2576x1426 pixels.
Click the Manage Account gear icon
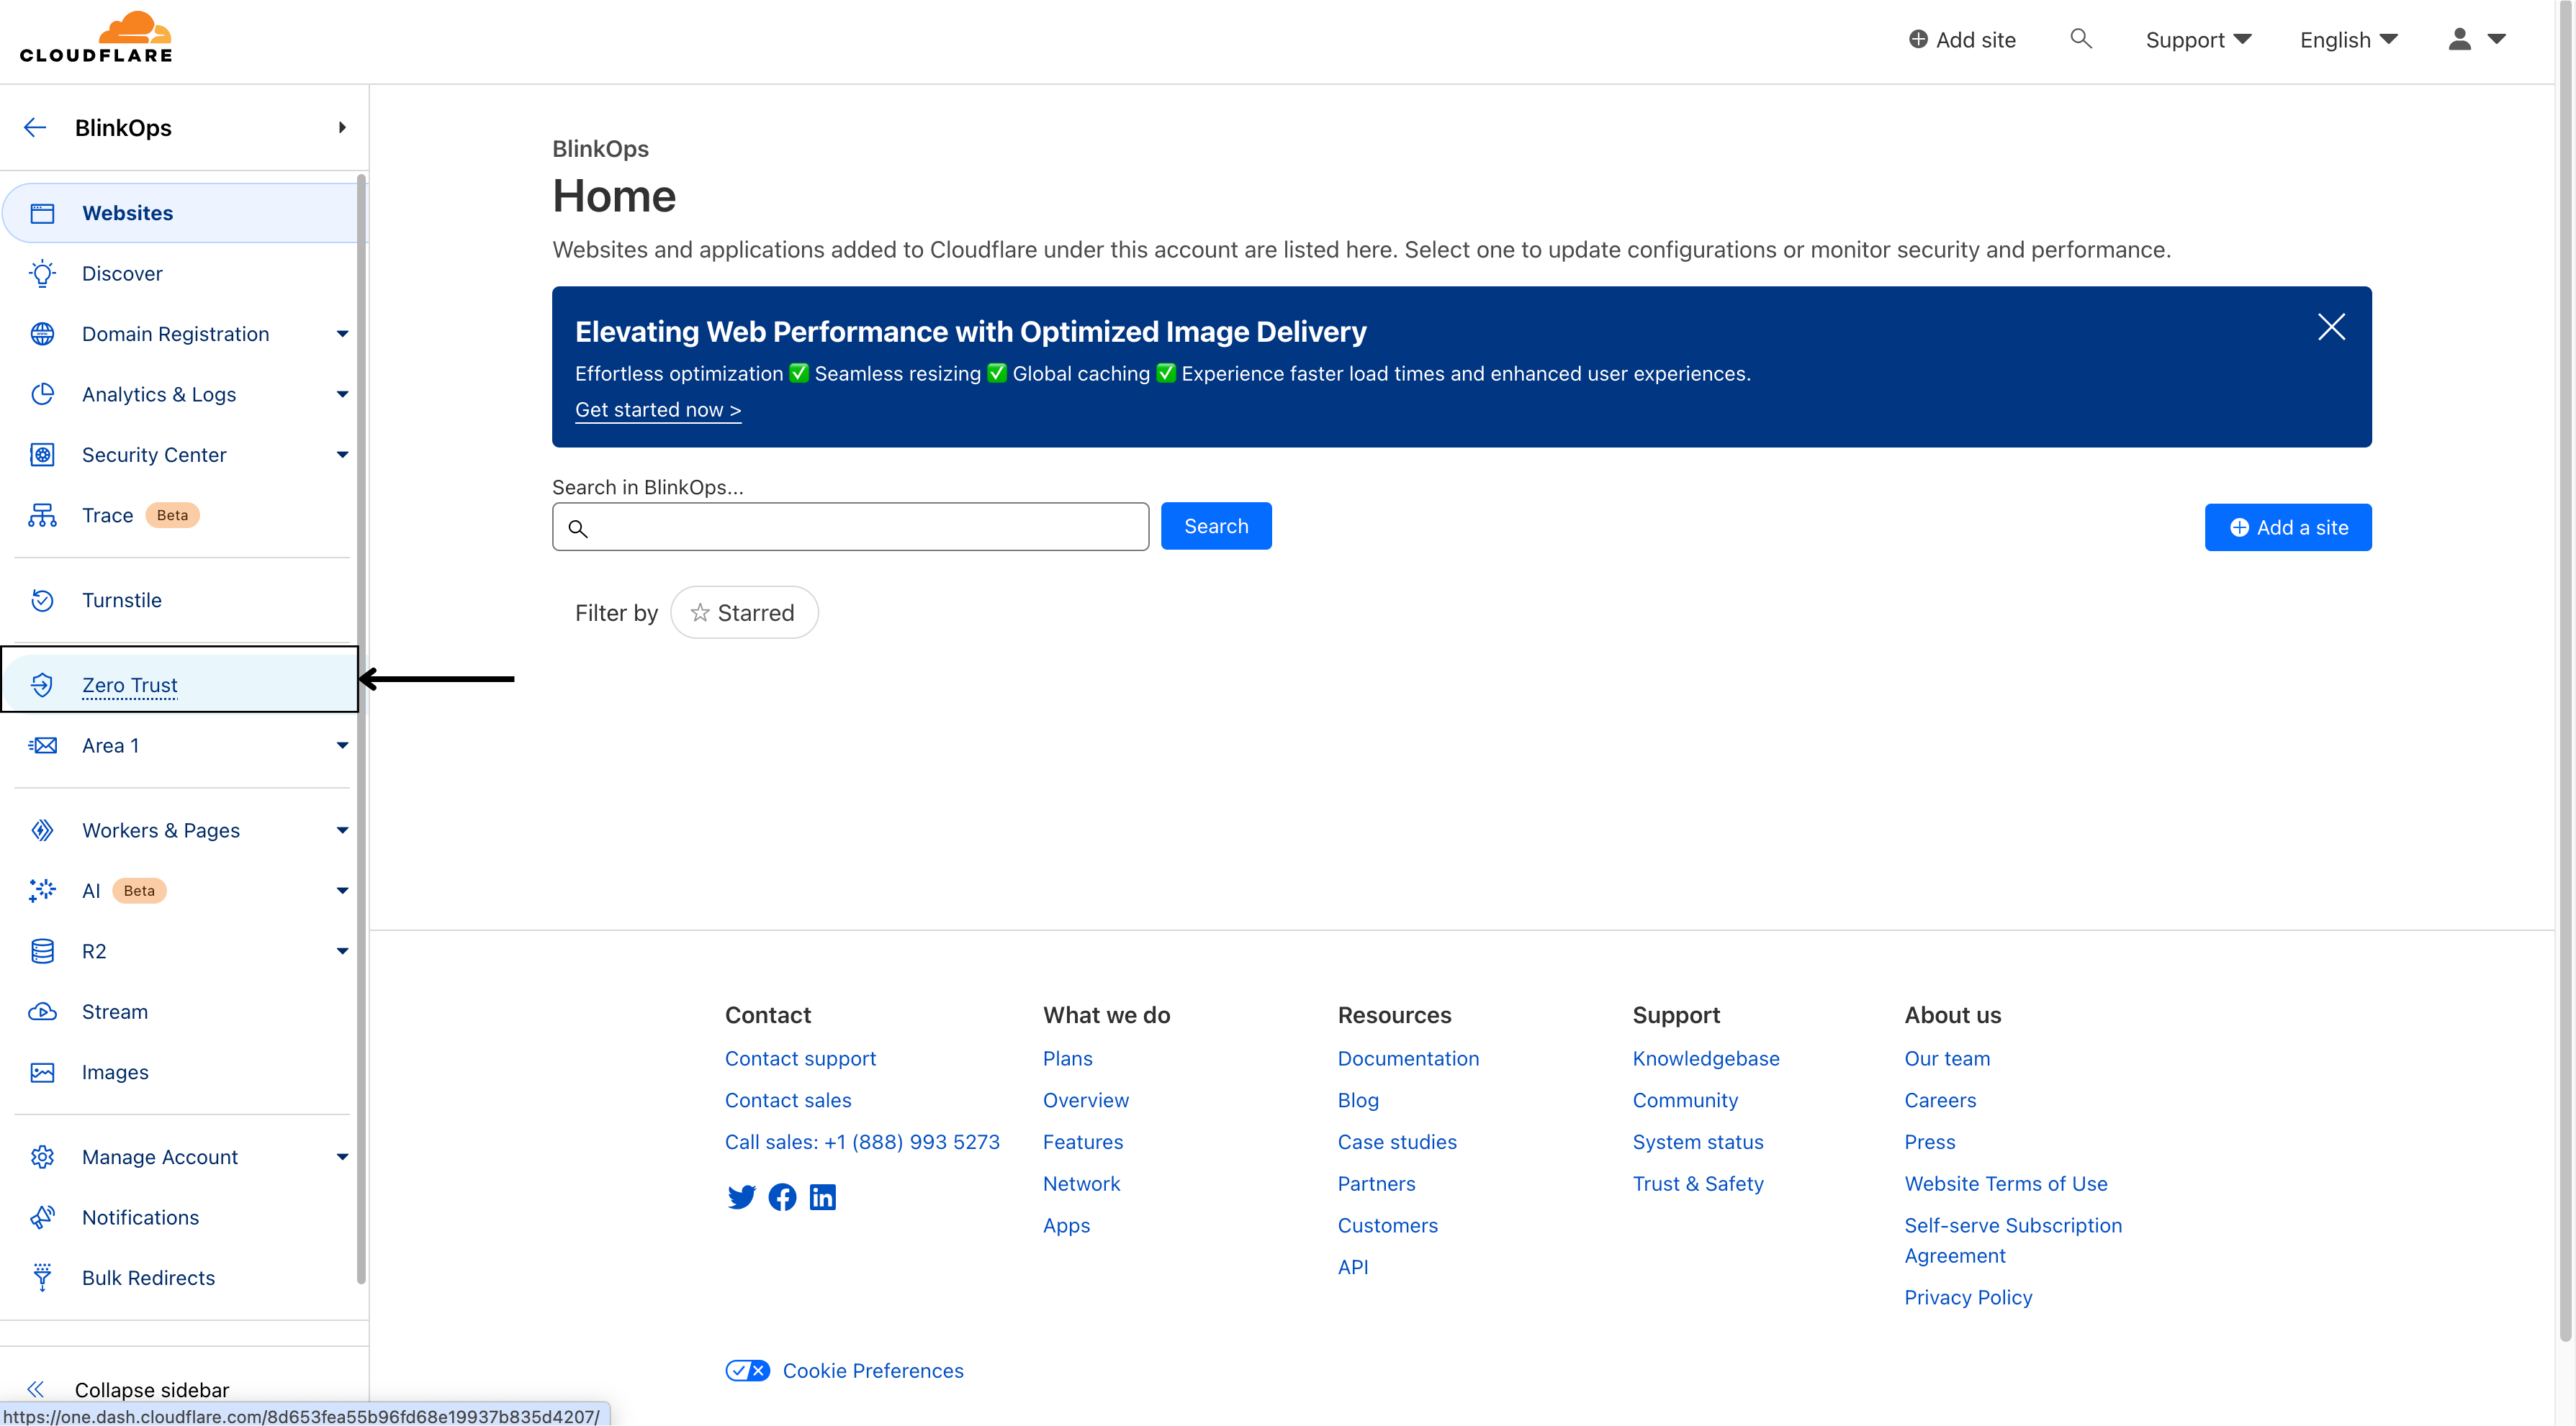(x=42, y=1156)
